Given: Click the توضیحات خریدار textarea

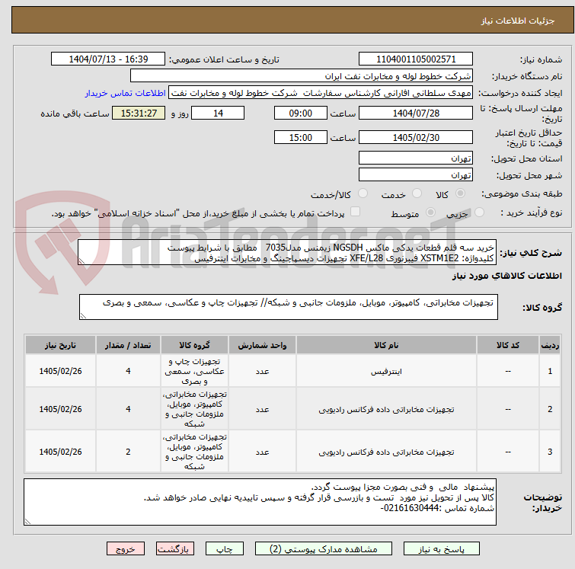Looking at the screenshot, I should pos(260,502).
